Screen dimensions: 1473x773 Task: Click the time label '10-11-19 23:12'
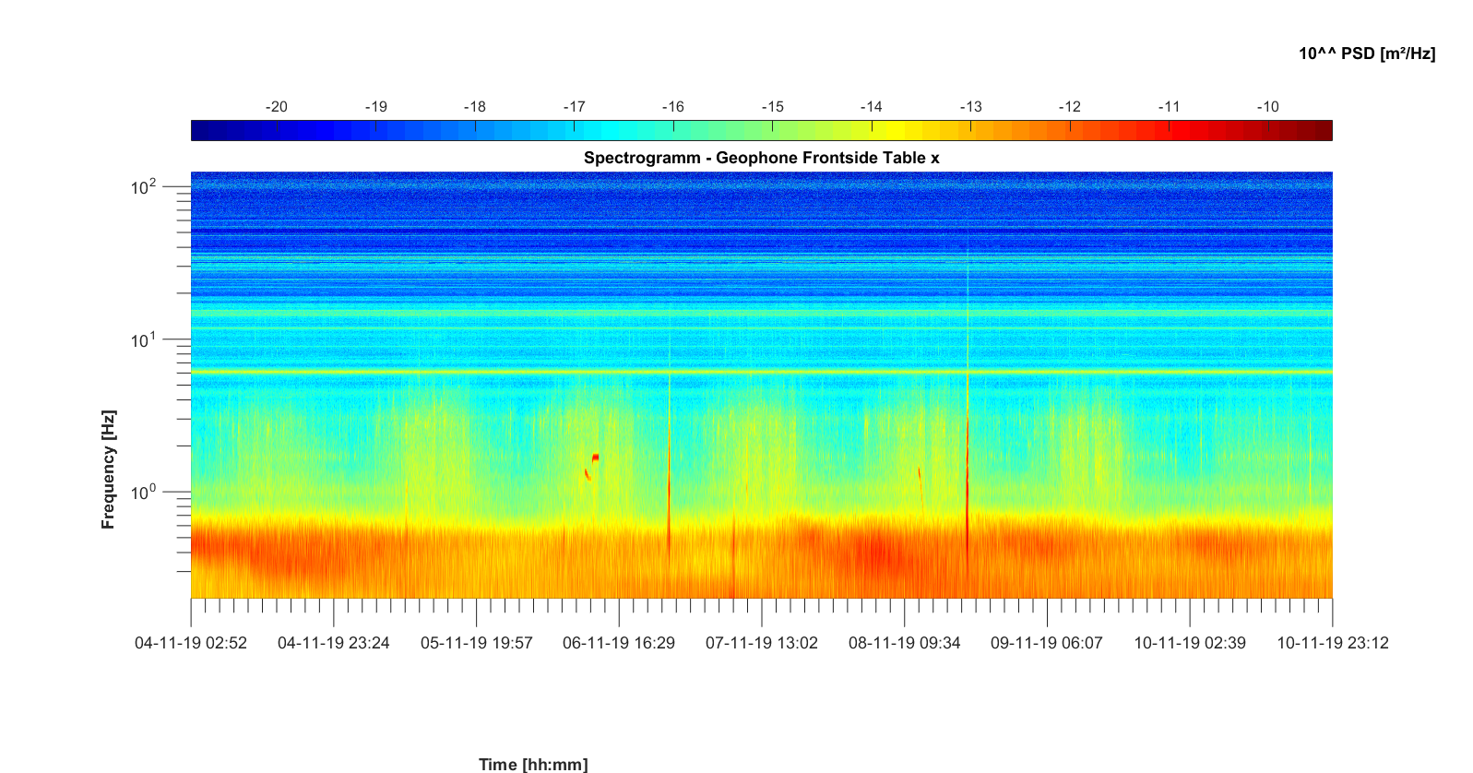pos(1333,643)
